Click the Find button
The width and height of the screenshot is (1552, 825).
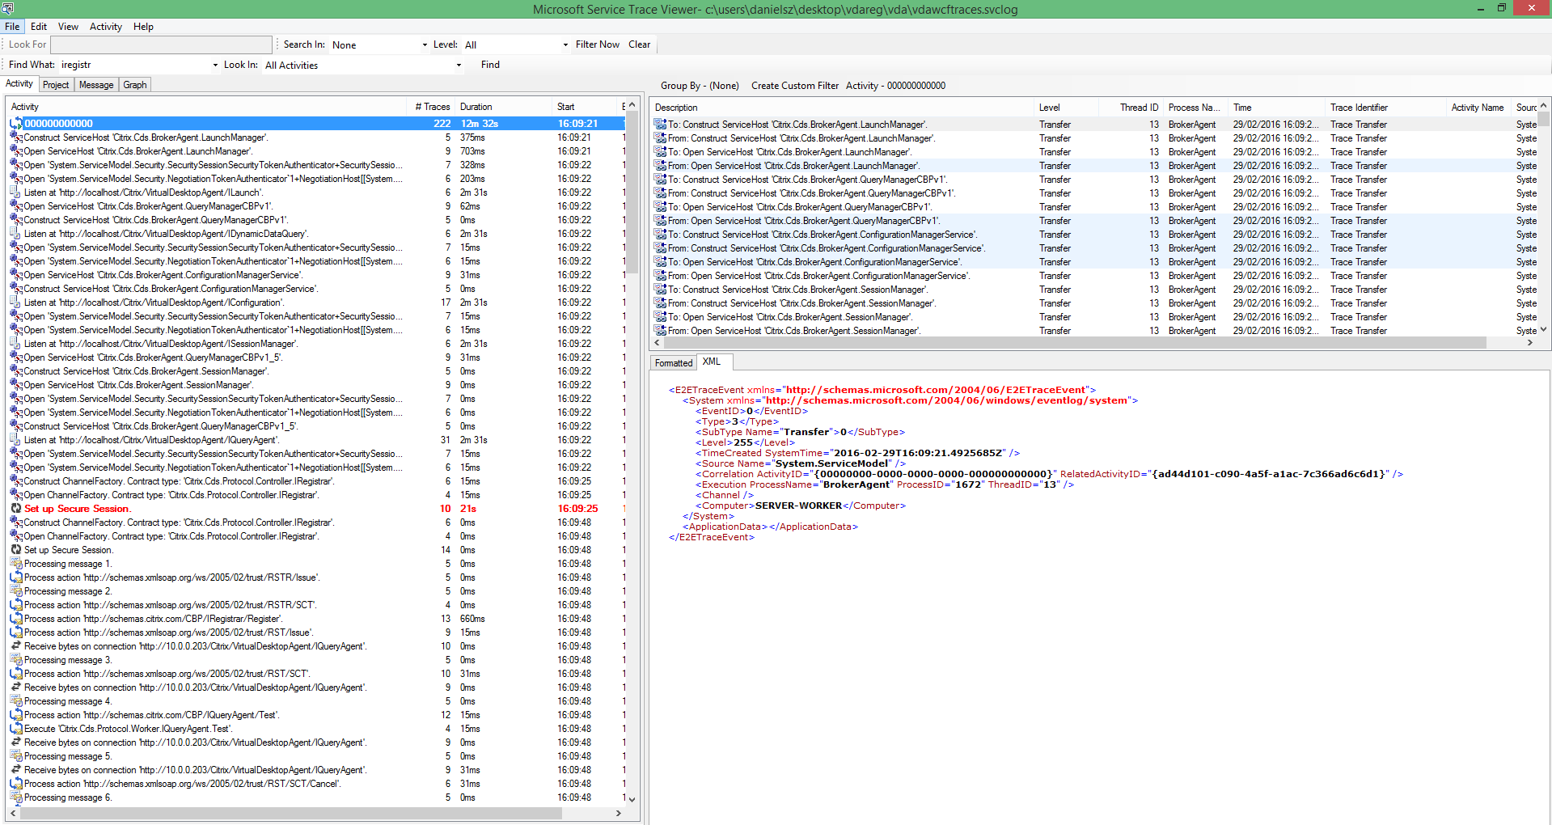pyautogui.click(x=490, y=65)
